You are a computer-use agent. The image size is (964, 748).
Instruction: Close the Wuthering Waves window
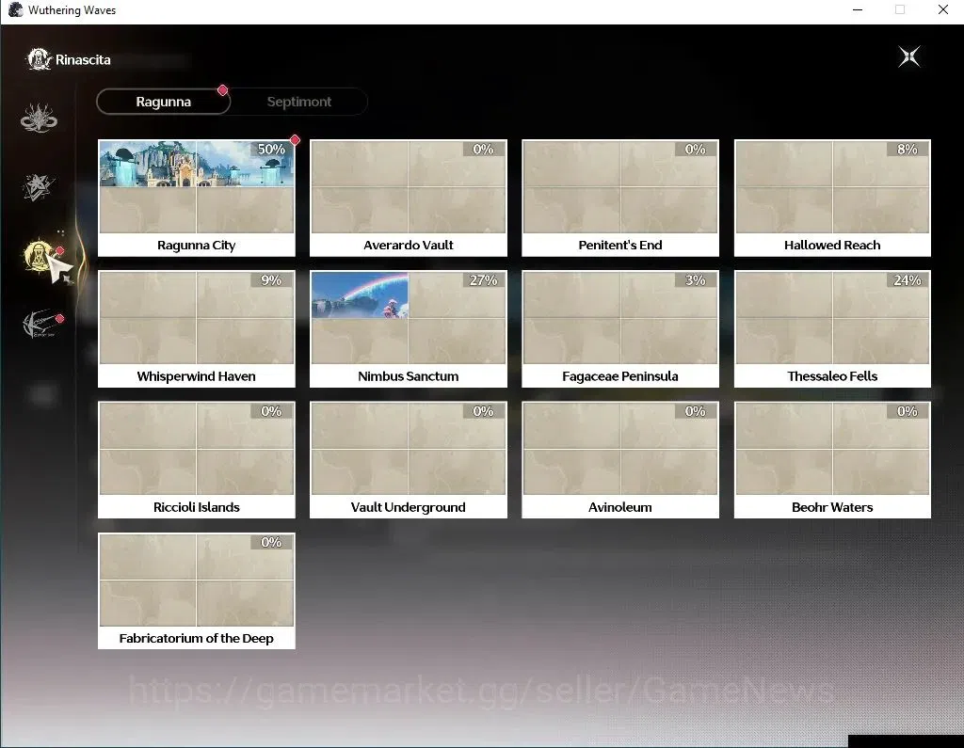pos(943,9)
